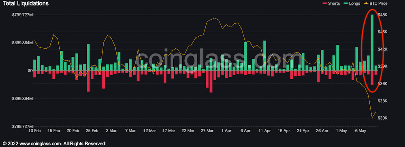Click the Total Liquidations chart title
The height and width of the screenshot is (147, 405).
tap(26, 3)
